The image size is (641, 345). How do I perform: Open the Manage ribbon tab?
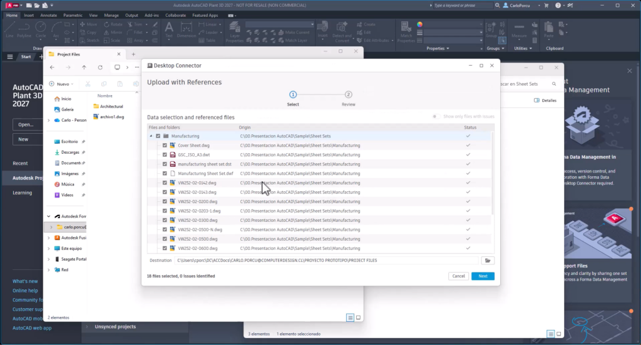111,16
